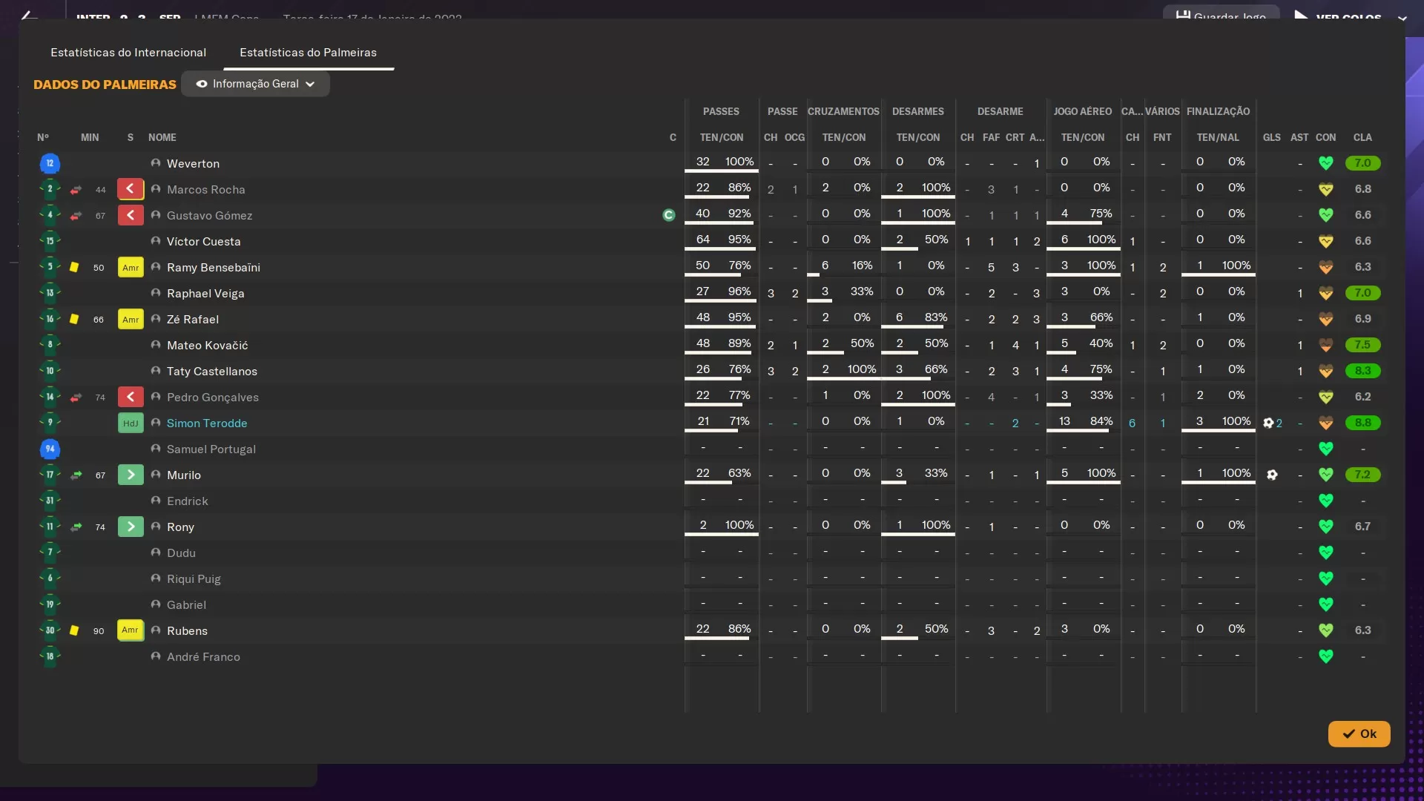Image resolution: width=1424 pixels, height=801 pixels.
Task: Sort by the MIN column header
Action: pyautogui.click(x=90, y=137)
